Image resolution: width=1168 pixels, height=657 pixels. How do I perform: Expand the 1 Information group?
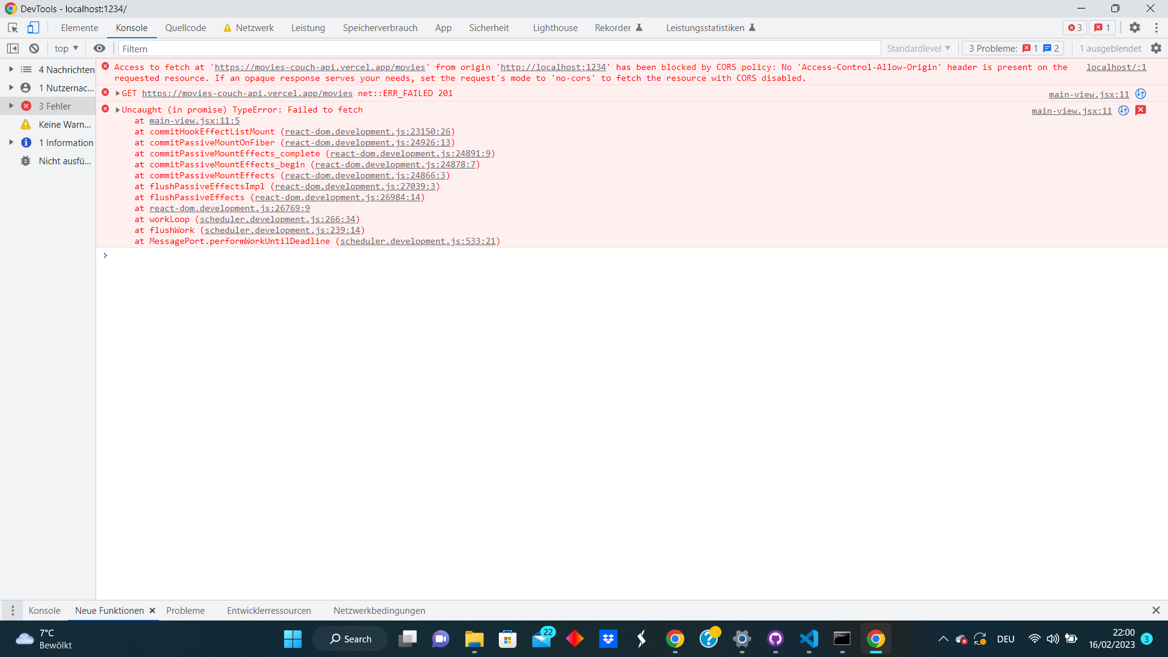(x=11, y=142)
